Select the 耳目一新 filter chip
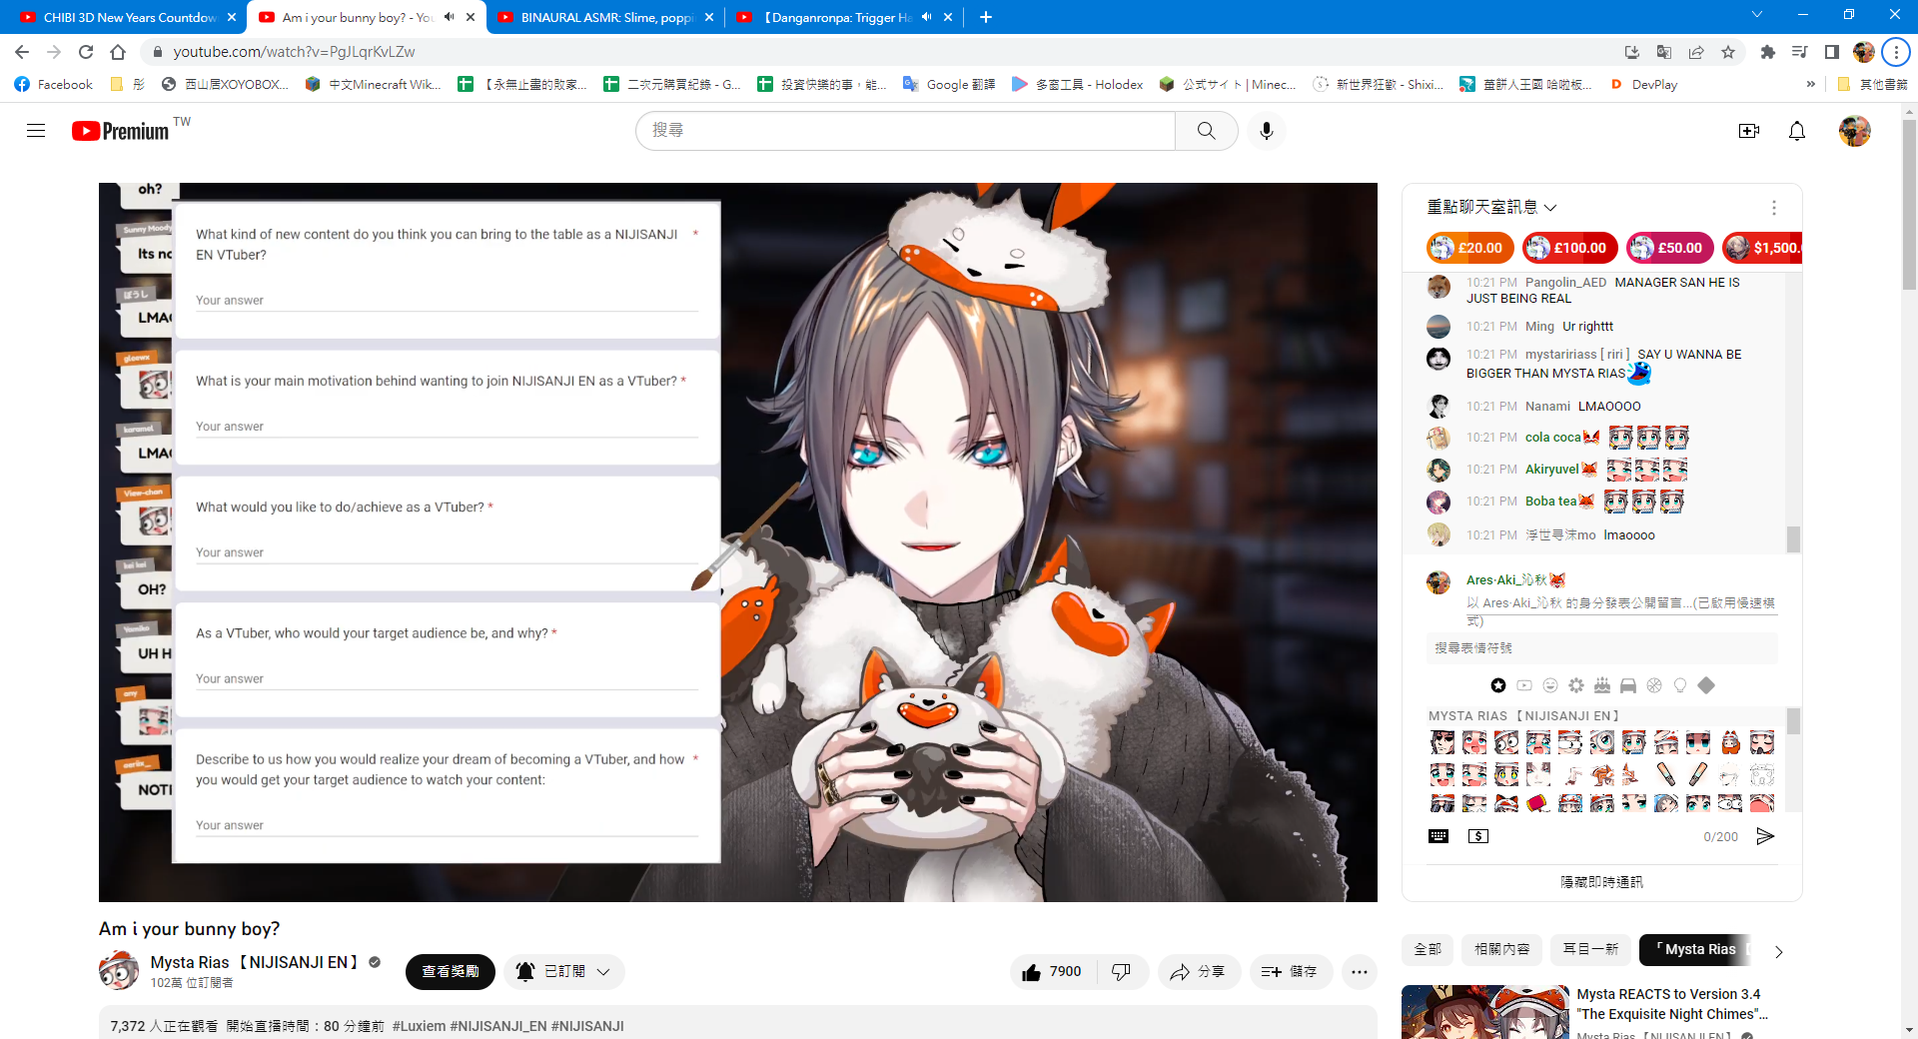 coord(1590,949)
